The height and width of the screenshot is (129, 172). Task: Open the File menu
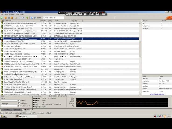2,15
